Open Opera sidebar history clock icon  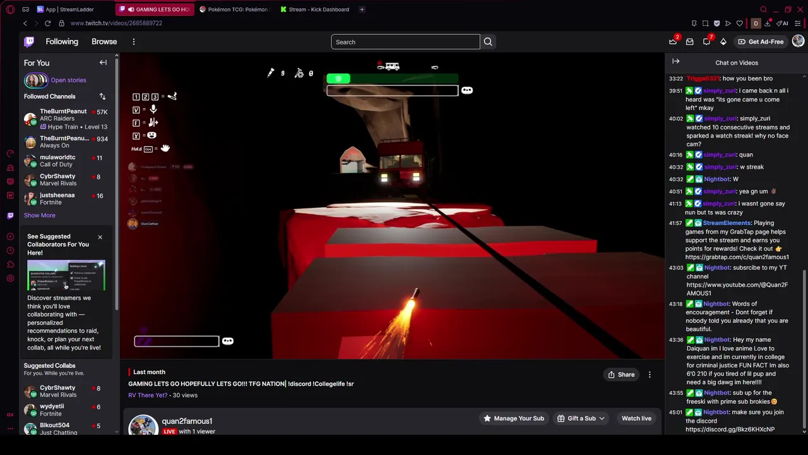[10, 251]
